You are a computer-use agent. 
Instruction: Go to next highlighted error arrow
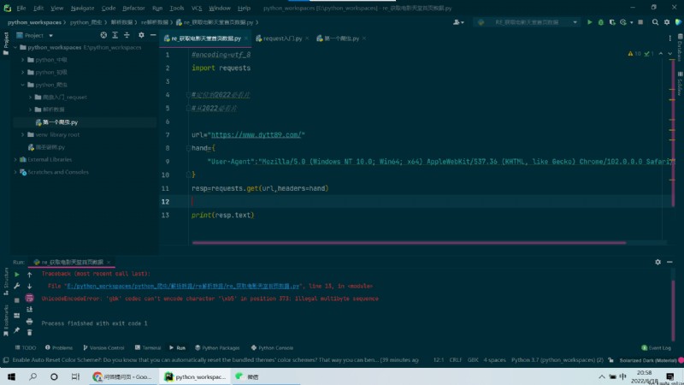click(670, 54)
